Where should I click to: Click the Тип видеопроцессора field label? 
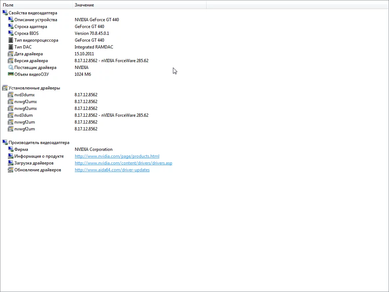tap(36, 40)
